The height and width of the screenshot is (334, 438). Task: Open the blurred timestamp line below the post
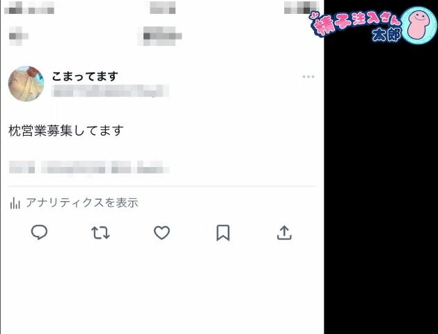(89, 167)
